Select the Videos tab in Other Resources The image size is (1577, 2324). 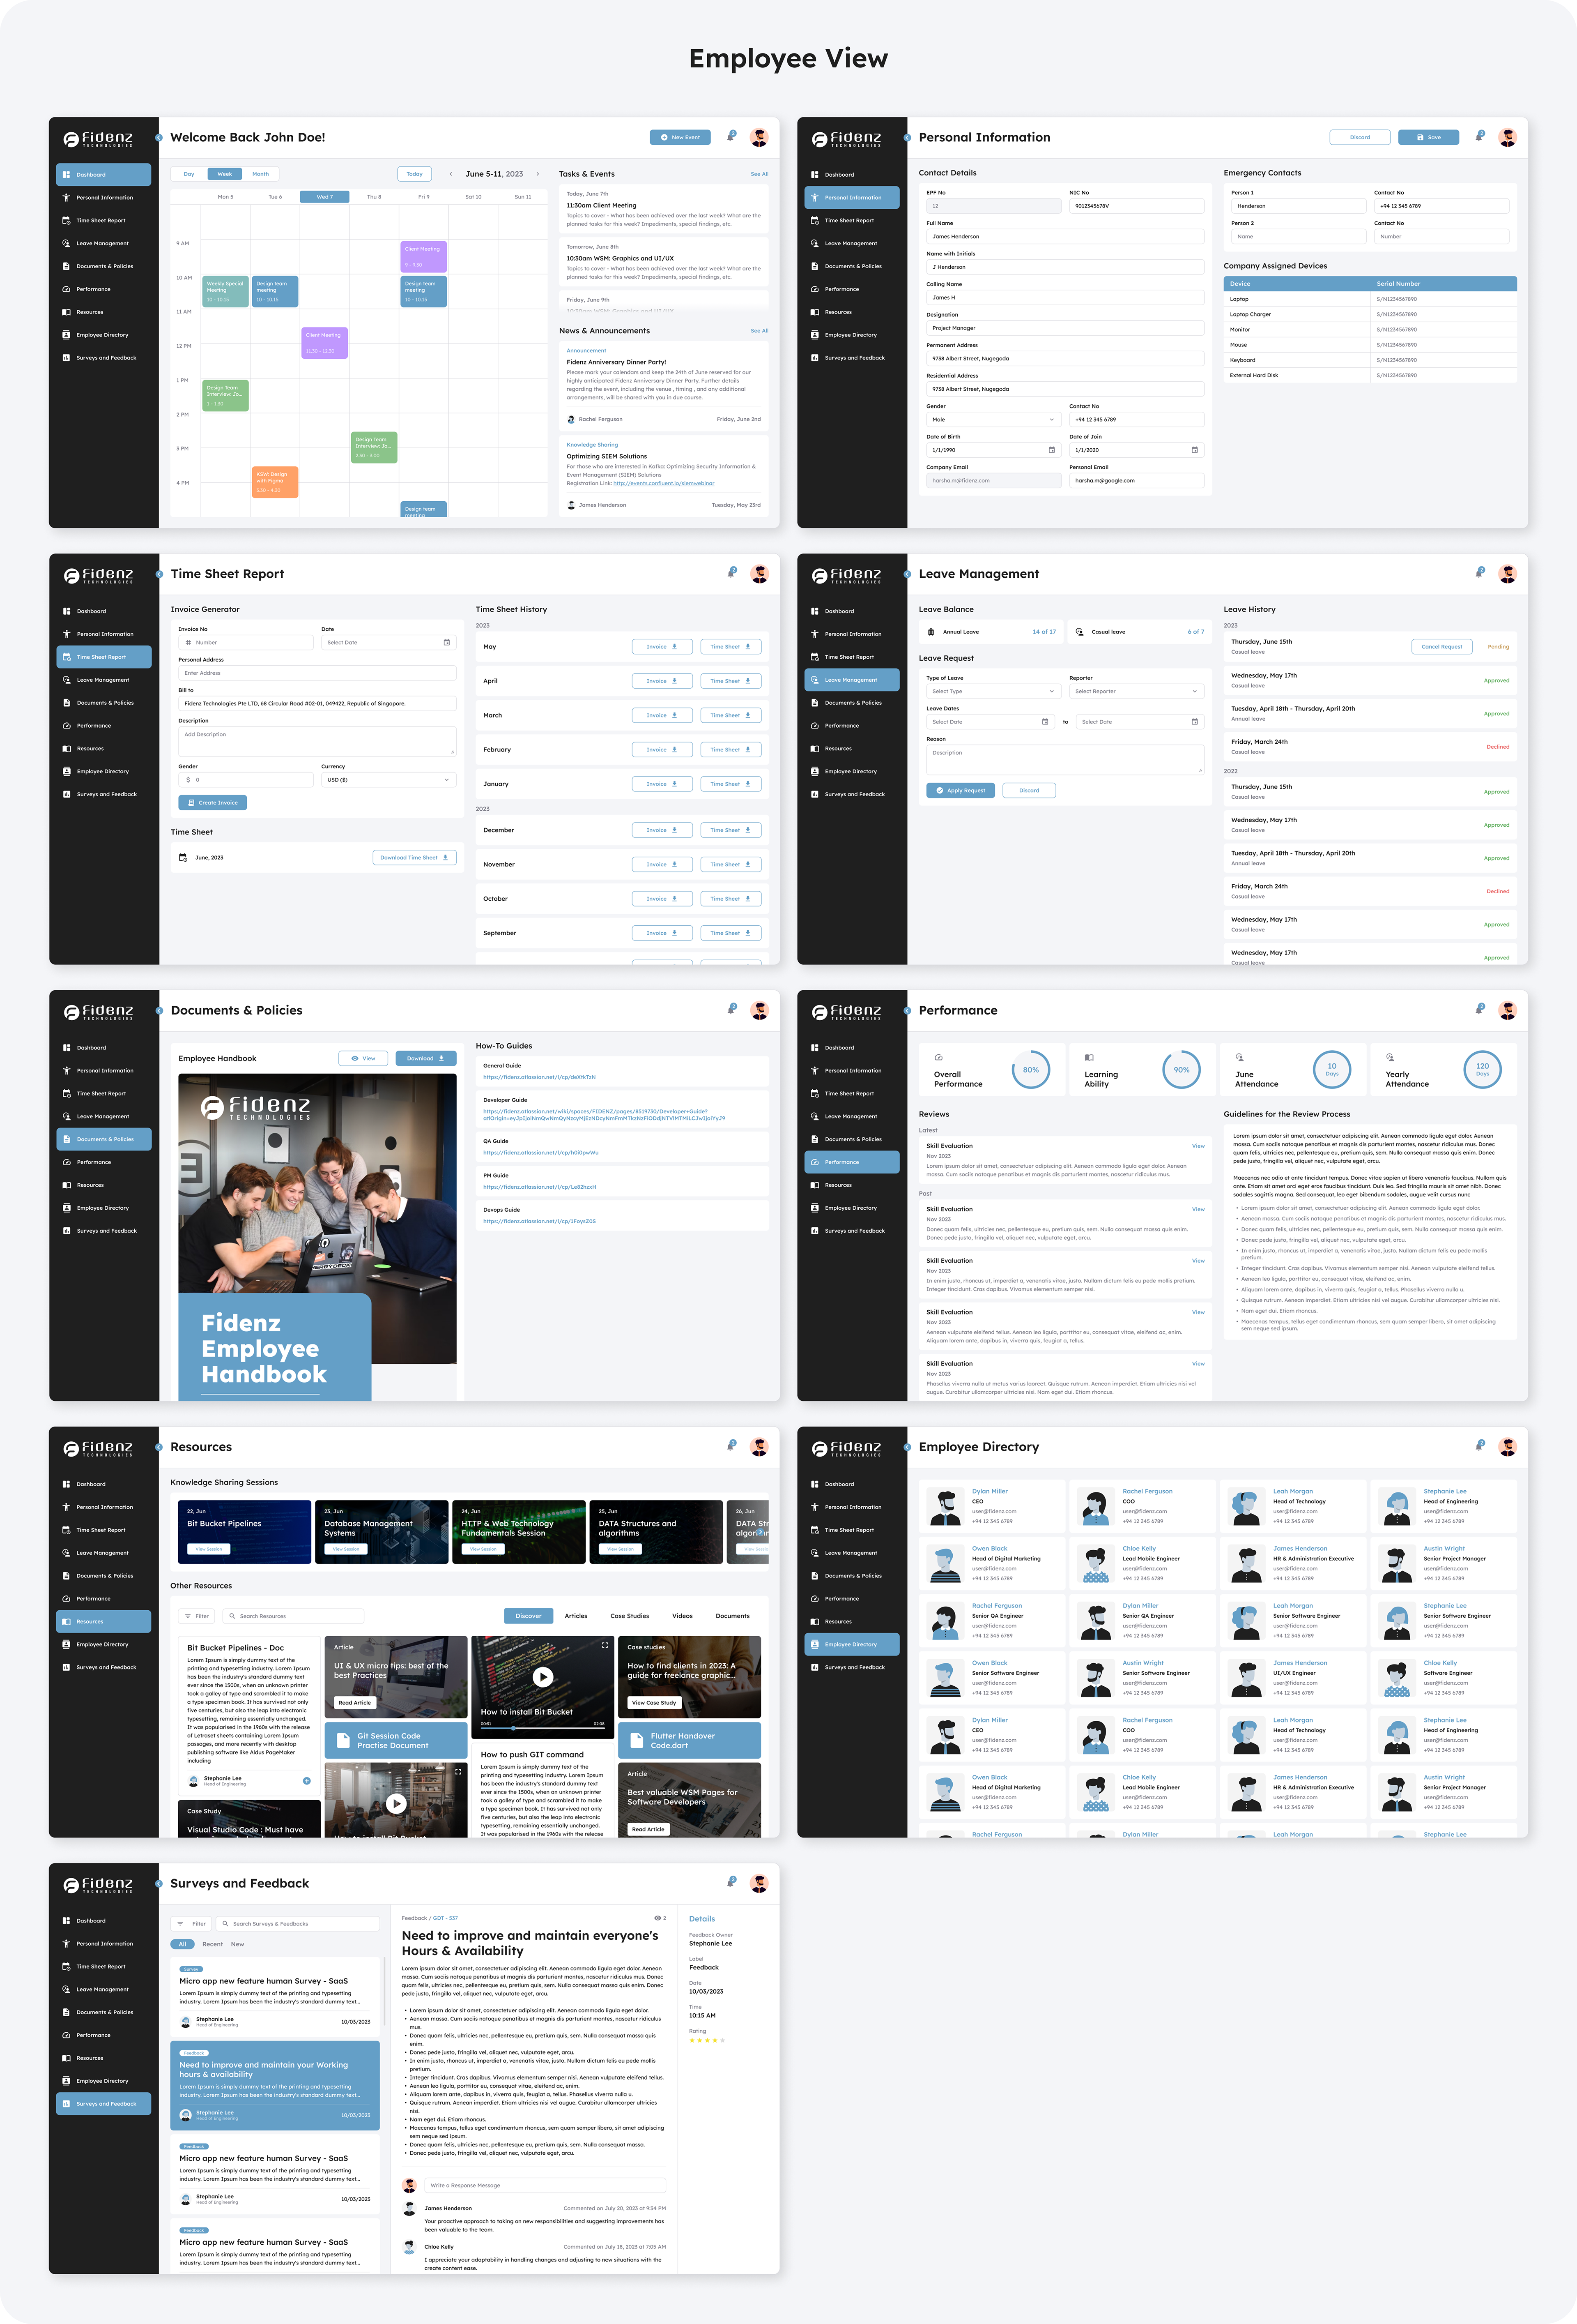[x=683, y=1616]
